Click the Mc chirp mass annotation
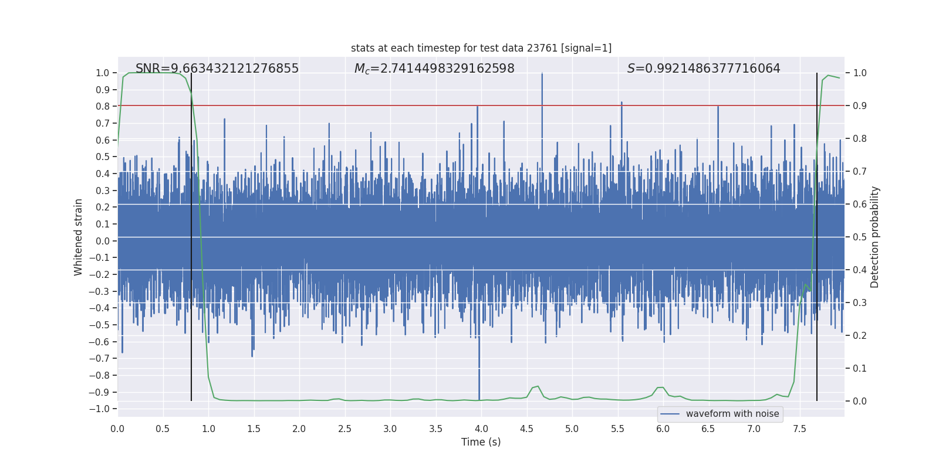This screenshot has height=469, width=939. tap(434, 69)
